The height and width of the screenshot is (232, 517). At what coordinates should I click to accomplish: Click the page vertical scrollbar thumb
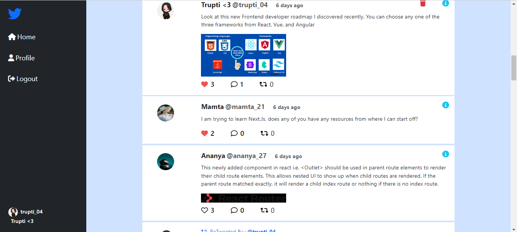point(514,68)
